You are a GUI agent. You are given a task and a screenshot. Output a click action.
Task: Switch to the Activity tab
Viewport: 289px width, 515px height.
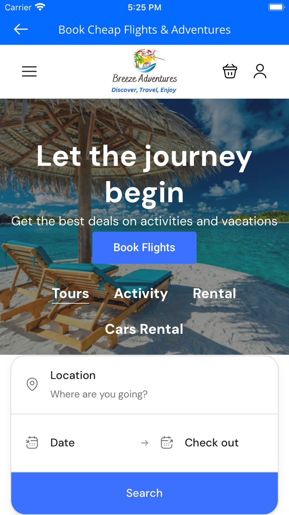[x=141, y=293]
